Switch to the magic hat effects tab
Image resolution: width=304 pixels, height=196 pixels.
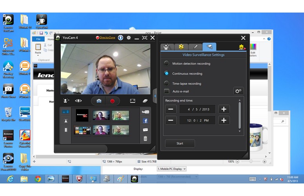pyautogui.click(x=167, y=47)
